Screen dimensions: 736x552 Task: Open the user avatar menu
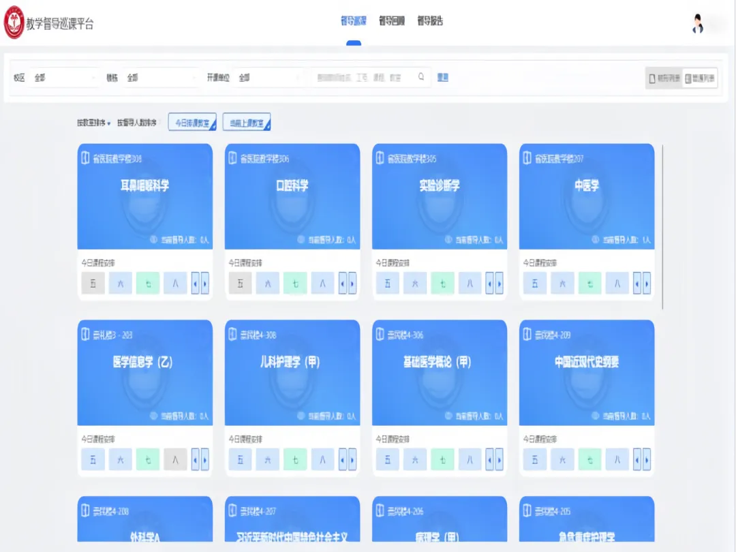pyautogui.click(x=697, y=24)
